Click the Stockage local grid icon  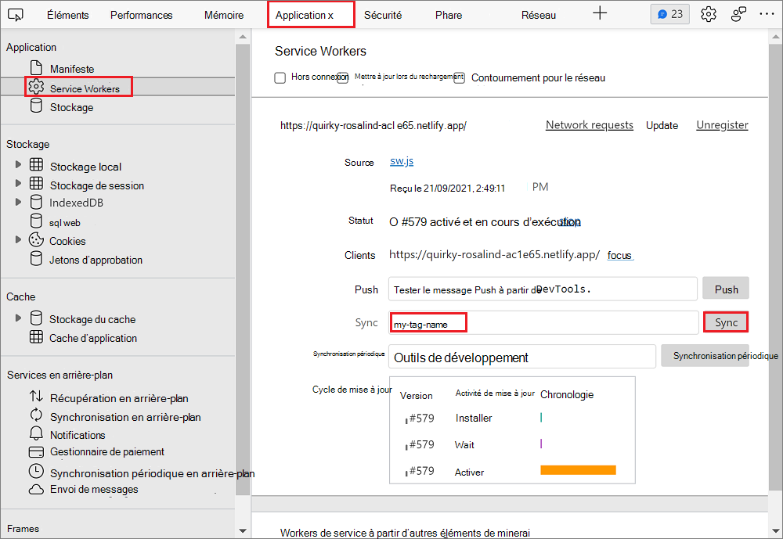click(34, 167)
